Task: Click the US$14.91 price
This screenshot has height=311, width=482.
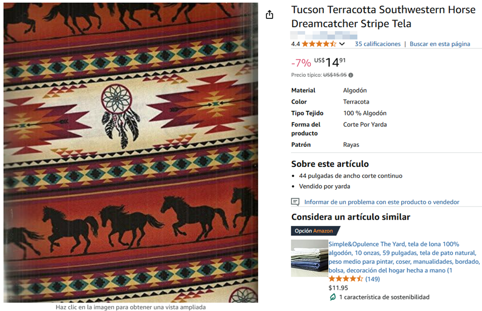Action: coord(330,62)
